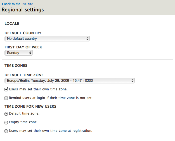Select the "time zone at registration" radio option
This screenshot has height=141, width=175.
6,131
